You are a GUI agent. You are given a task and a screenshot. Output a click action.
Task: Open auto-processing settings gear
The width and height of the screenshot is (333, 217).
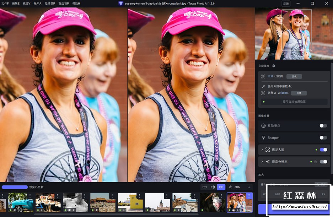[274, 66]
